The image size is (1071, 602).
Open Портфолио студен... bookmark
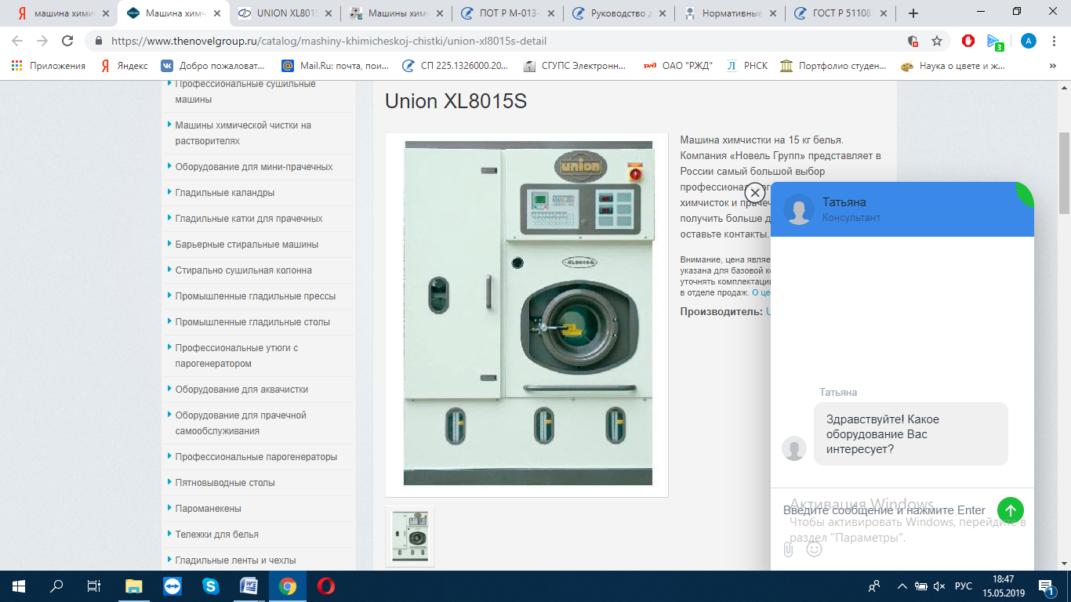(833, 66)
